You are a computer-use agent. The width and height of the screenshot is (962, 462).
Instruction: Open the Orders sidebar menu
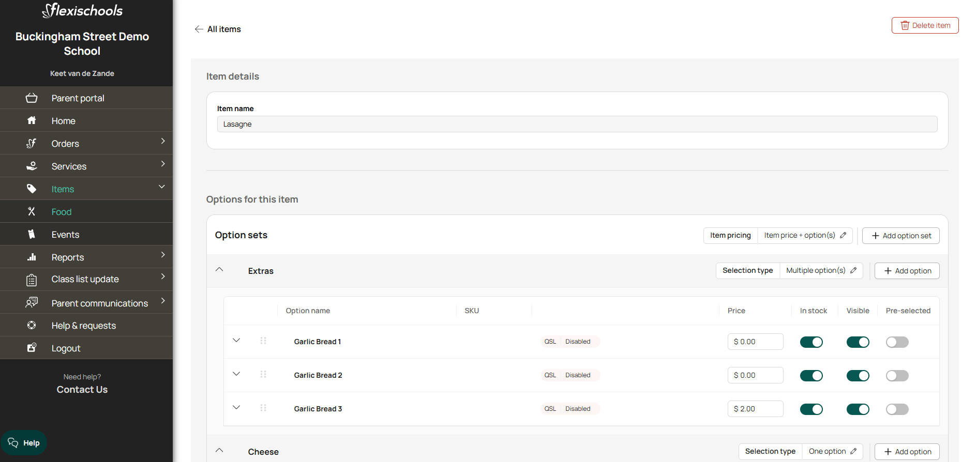click(x=86, y=143)
